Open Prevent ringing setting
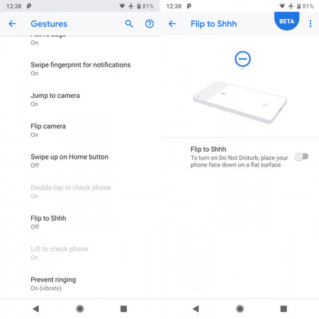 point(80,284)
